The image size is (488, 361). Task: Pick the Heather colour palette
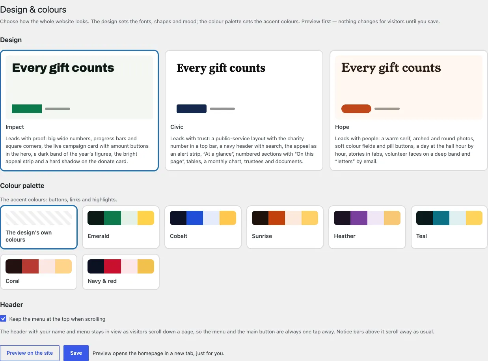(x=367, y=227)
